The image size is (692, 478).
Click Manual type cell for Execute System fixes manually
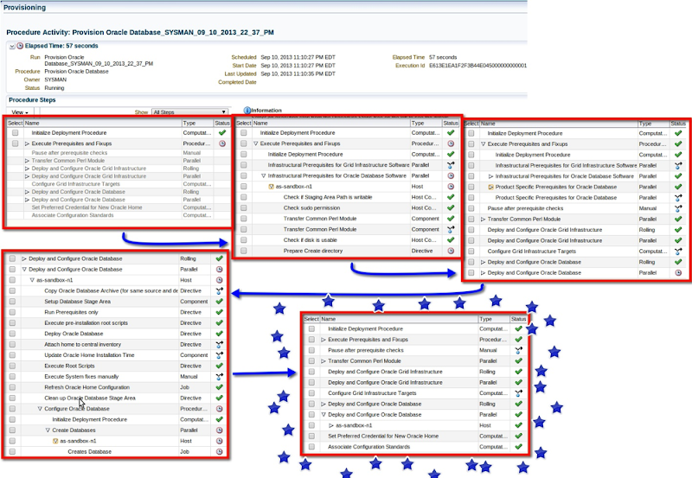189,377
